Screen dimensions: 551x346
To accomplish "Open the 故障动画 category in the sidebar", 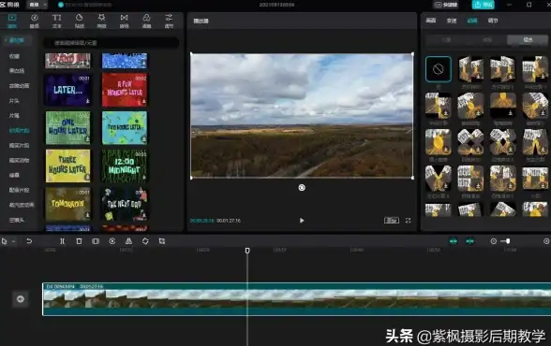I will click(x=19, y=86).
